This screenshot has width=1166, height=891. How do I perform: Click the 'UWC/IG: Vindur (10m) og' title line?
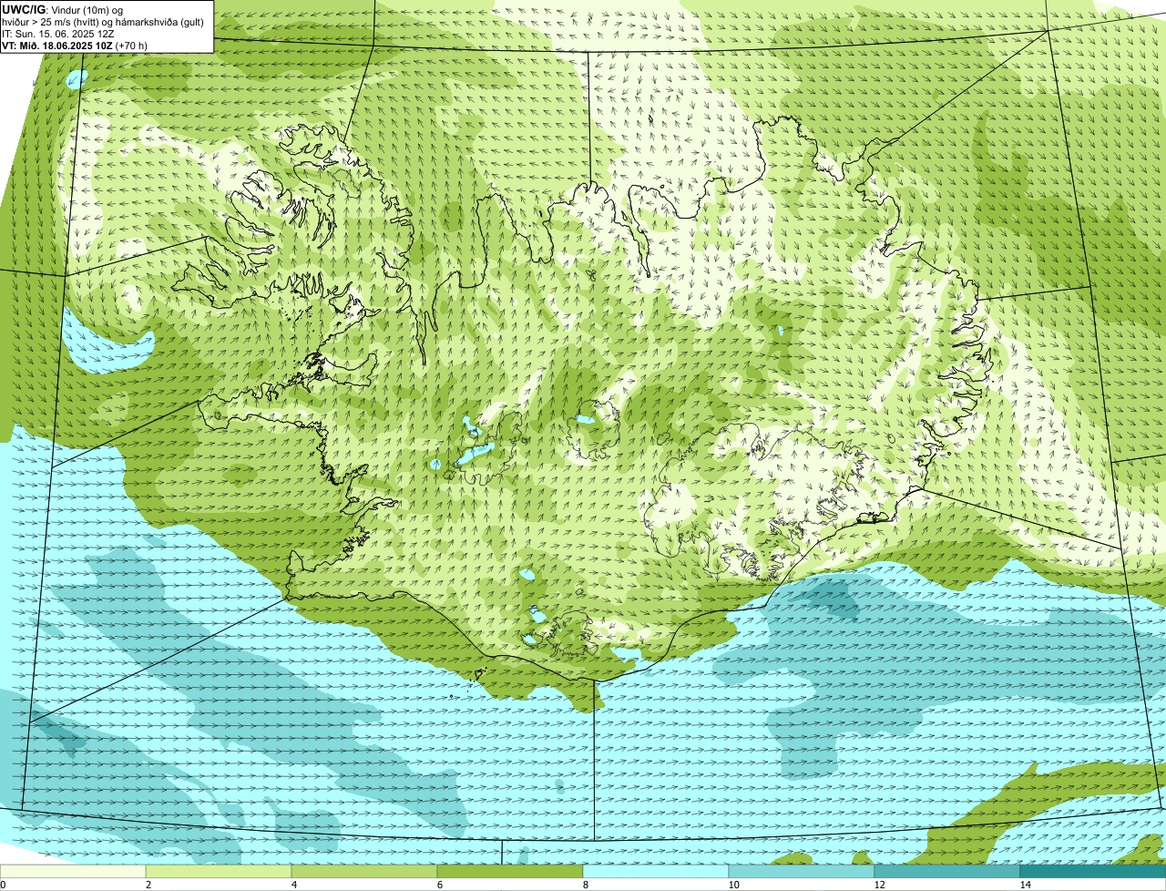tap(62, 9)
